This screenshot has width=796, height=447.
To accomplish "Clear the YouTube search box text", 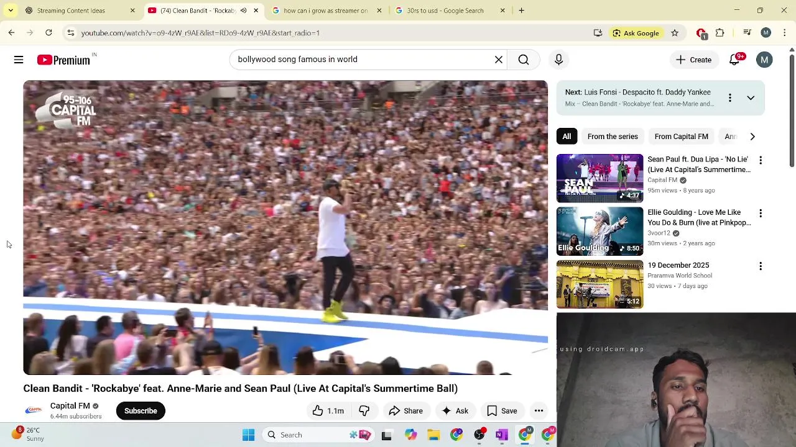I will click(x=499, y=60).
